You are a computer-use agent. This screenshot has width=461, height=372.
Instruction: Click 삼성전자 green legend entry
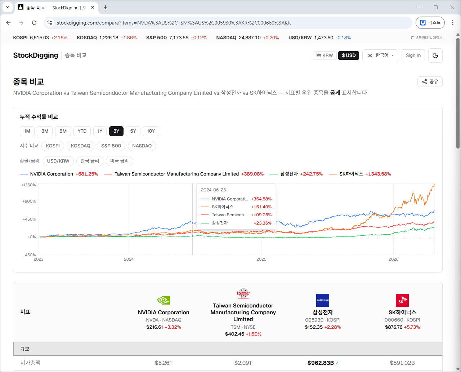coord(296,174)
